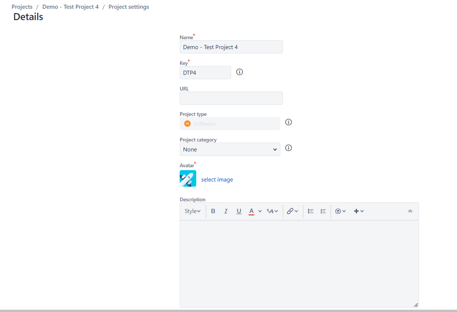Apply italic formatting in the description editor
457x312 pixels.
pyautogui.click(x=226, y=211)
